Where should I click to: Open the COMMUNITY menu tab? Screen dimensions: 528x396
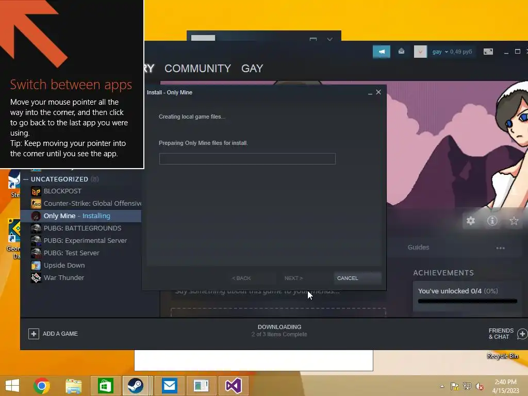coord(197,69)
